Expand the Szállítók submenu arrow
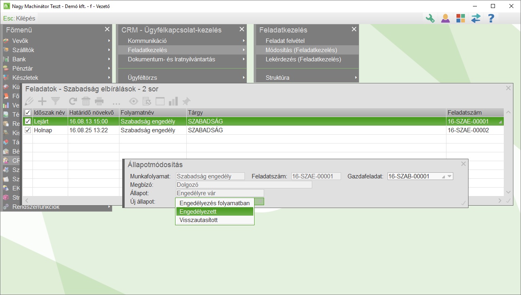This screenshot has width=521, height=295. tap(109, 50)
